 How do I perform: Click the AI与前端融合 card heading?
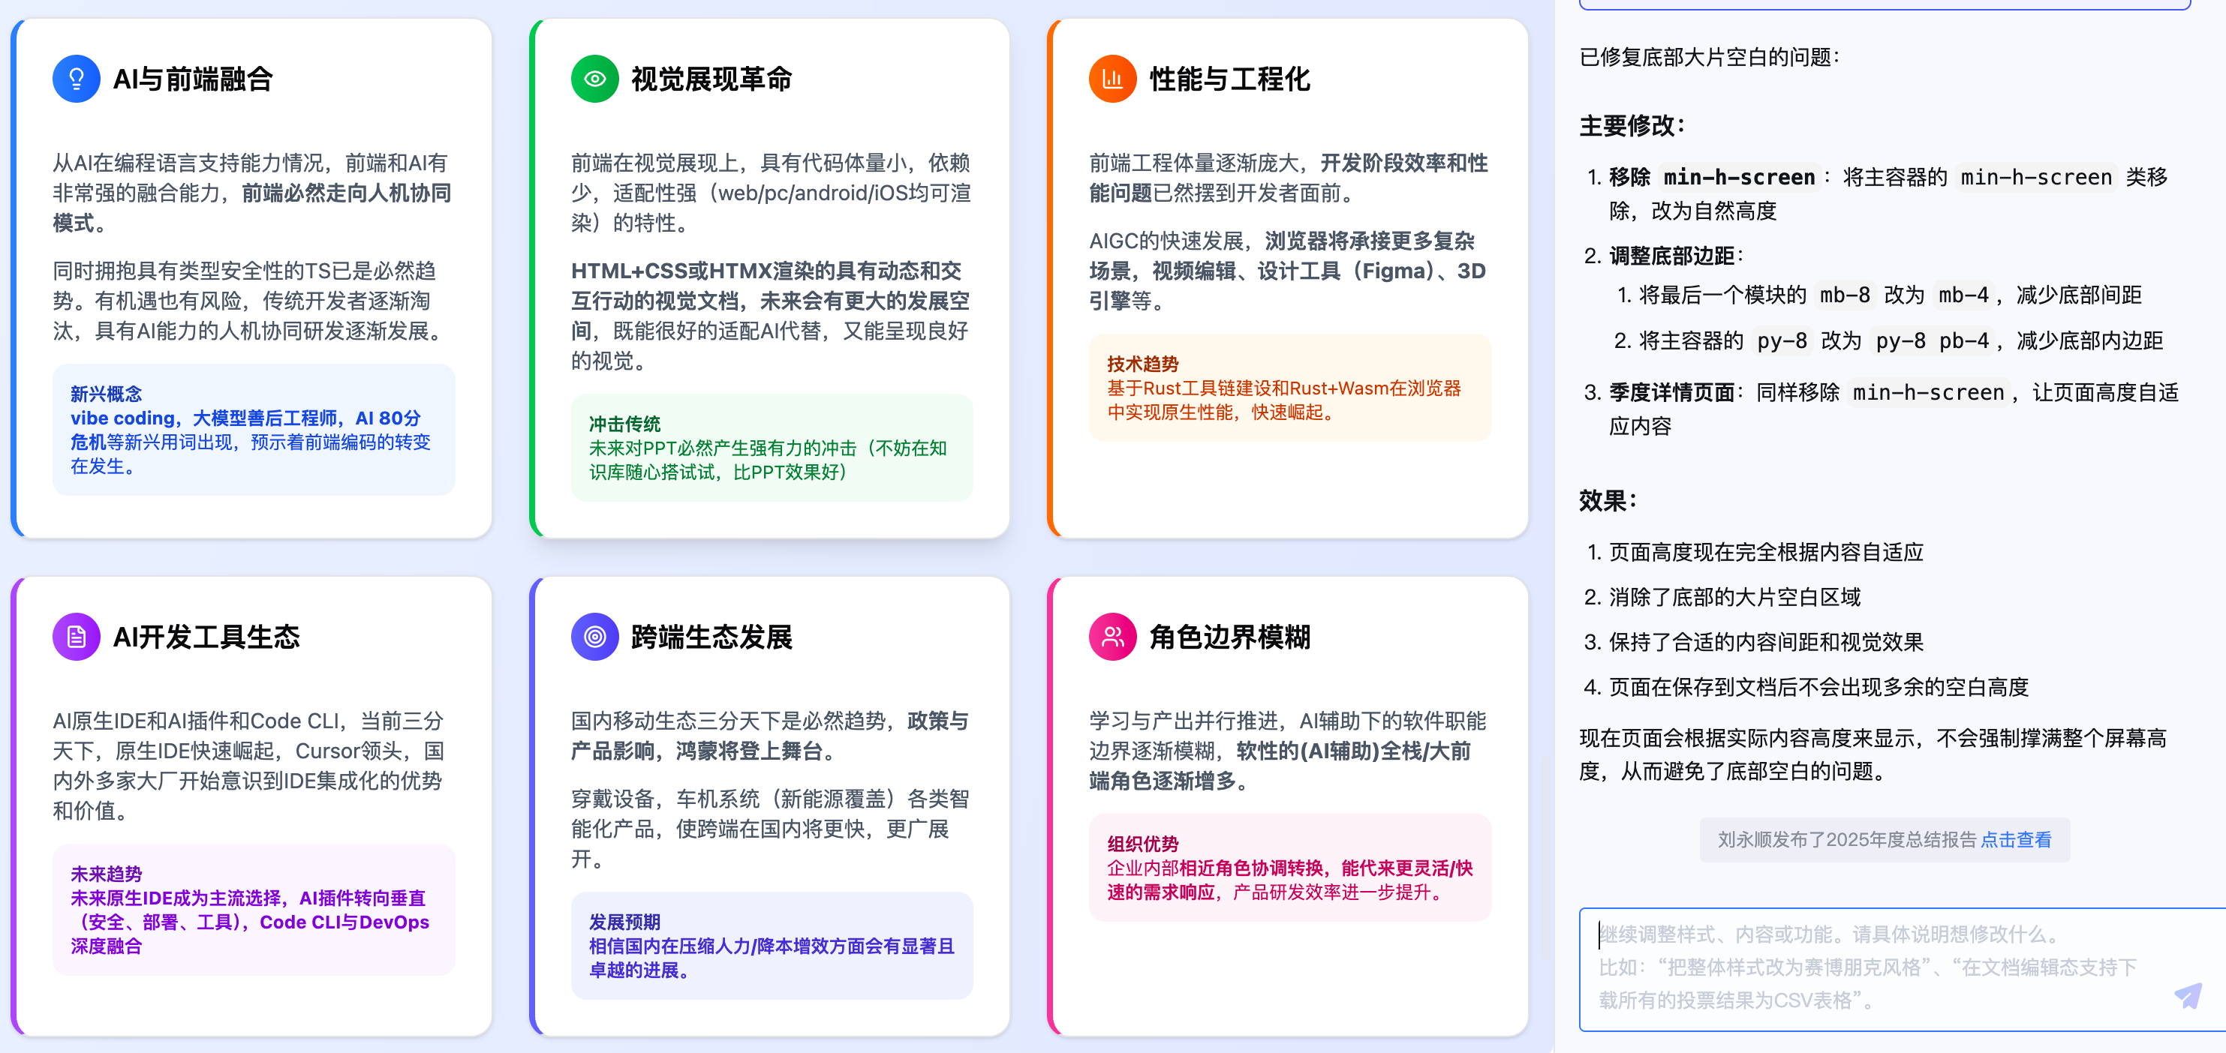point(193,79)
